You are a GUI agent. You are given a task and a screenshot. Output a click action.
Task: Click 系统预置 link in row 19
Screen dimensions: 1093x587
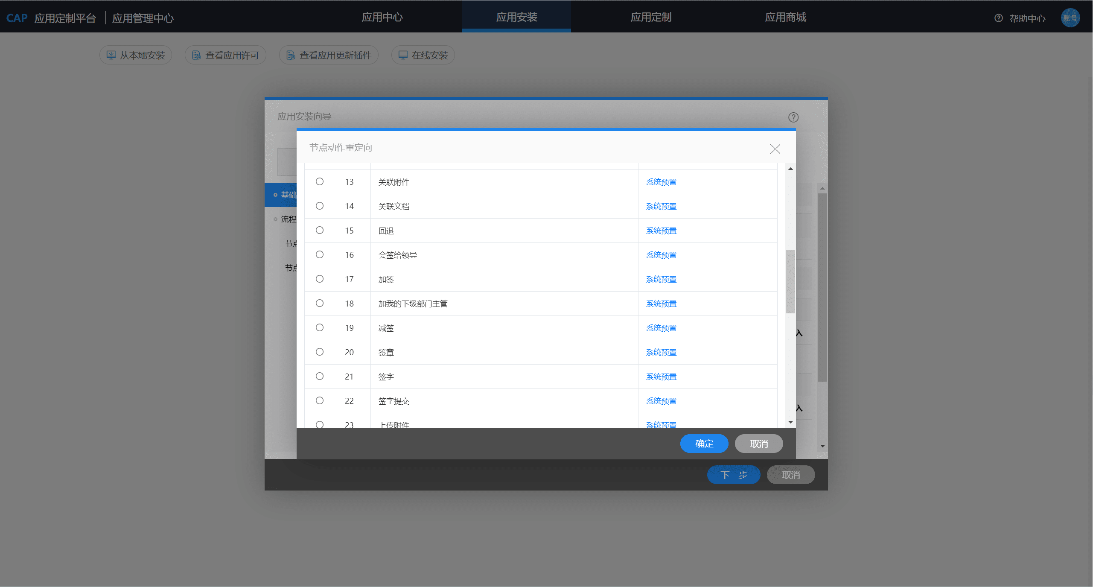pyautogui.click(x=661, y=328)
